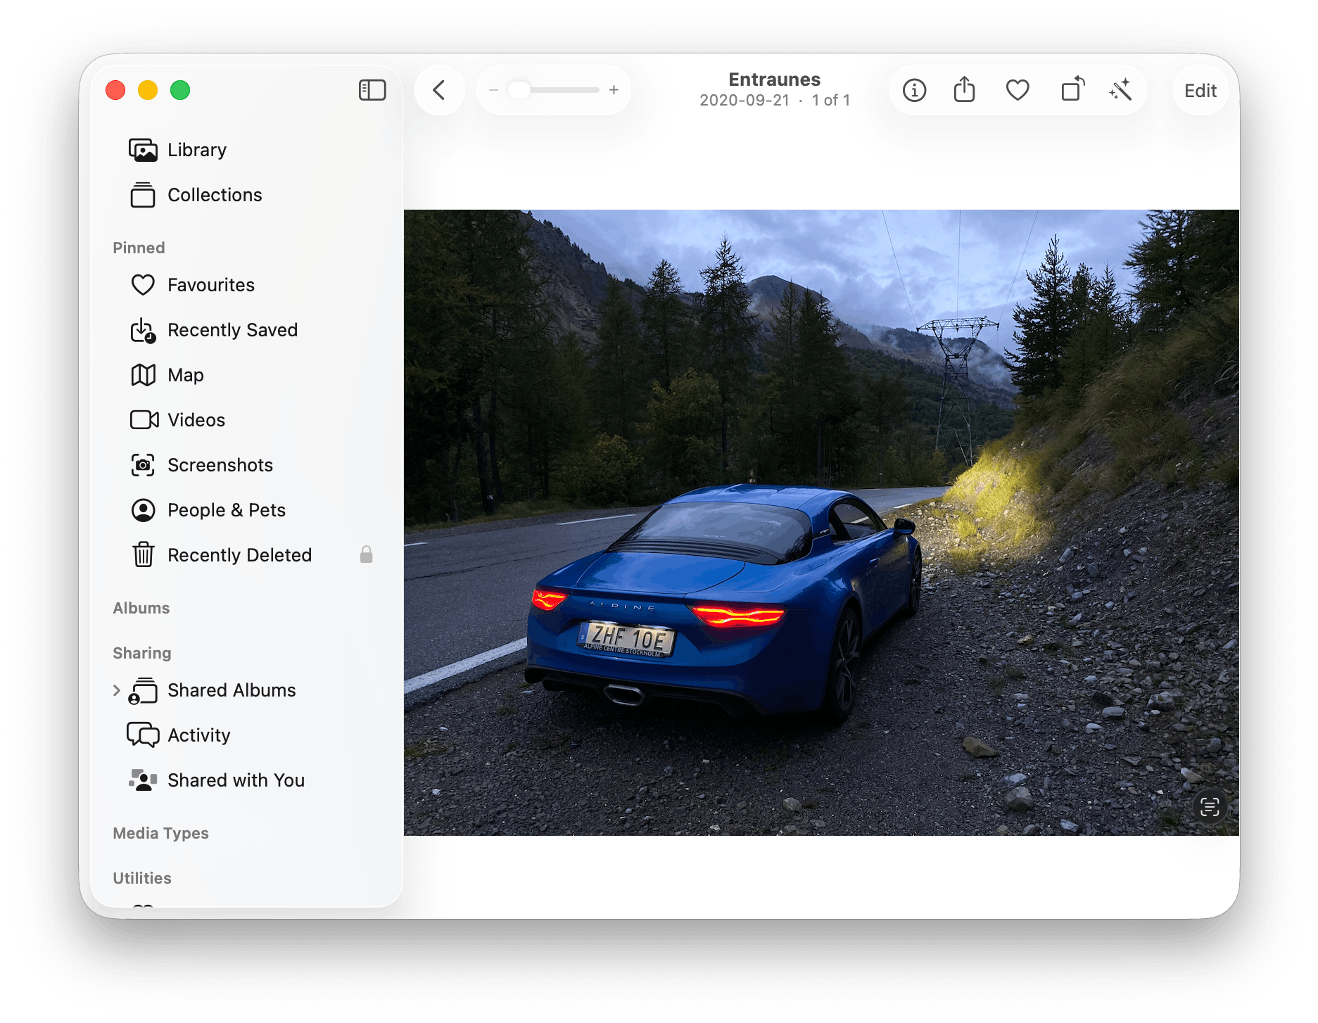Select Collections in the sidebar
The image size is (1318, 1023).
[214, 195]
